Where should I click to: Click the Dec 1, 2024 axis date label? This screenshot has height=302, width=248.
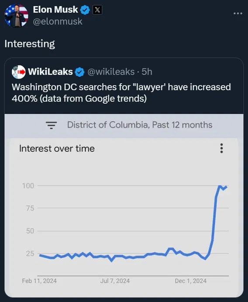[x=191, y=281]
